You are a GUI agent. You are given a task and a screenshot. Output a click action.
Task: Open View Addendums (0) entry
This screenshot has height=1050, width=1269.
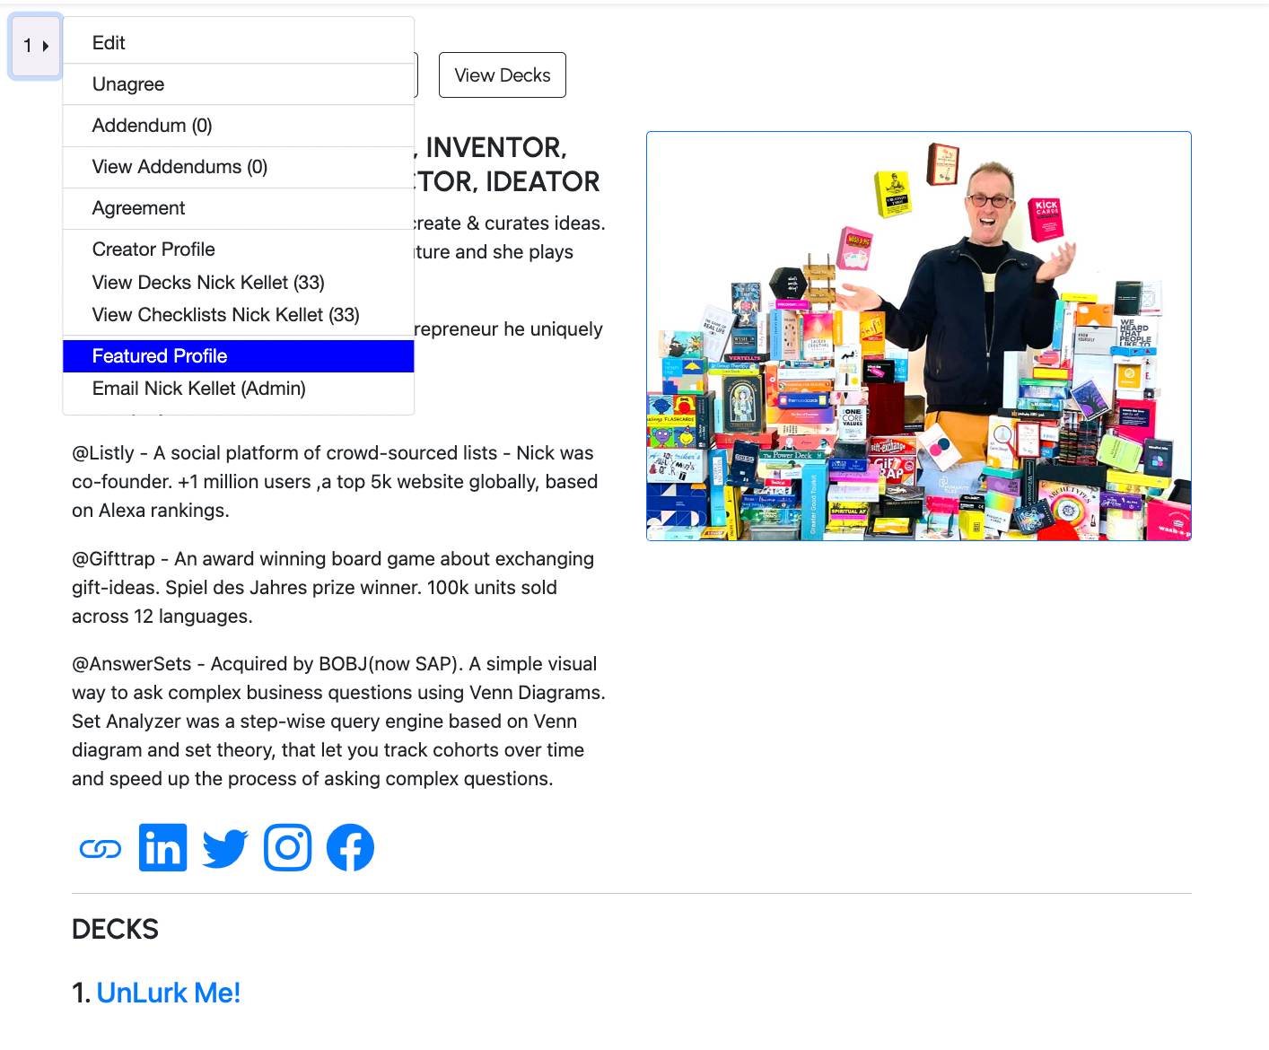tap(239, 167)
